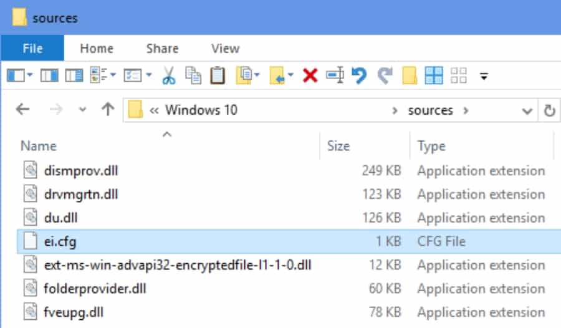Cut selection with the scissors icon

(169, 75)
